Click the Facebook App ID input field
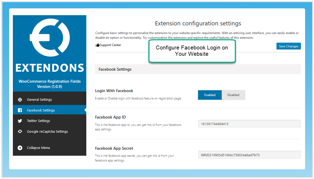The image size is (314, 179). [x=249, y=124]
